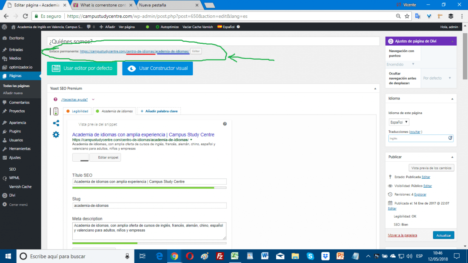Open site home icon in admin bar

point(13,27)
